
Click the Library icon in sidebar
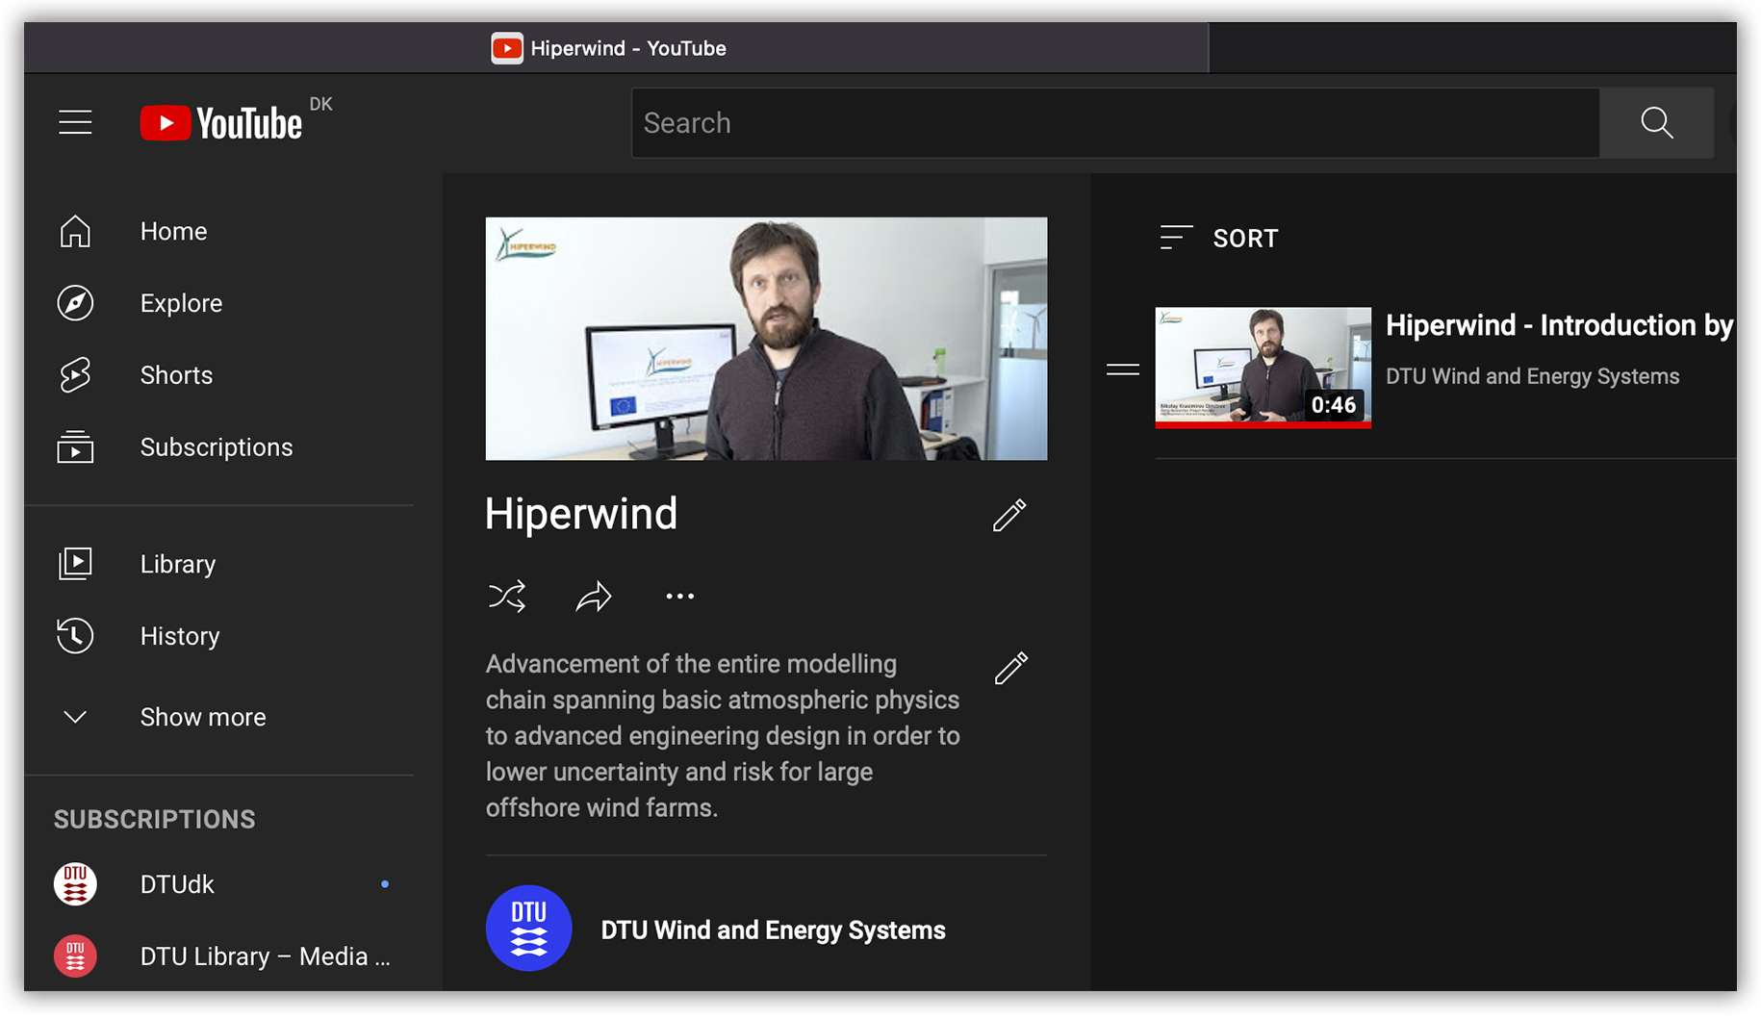click(75, 564)
